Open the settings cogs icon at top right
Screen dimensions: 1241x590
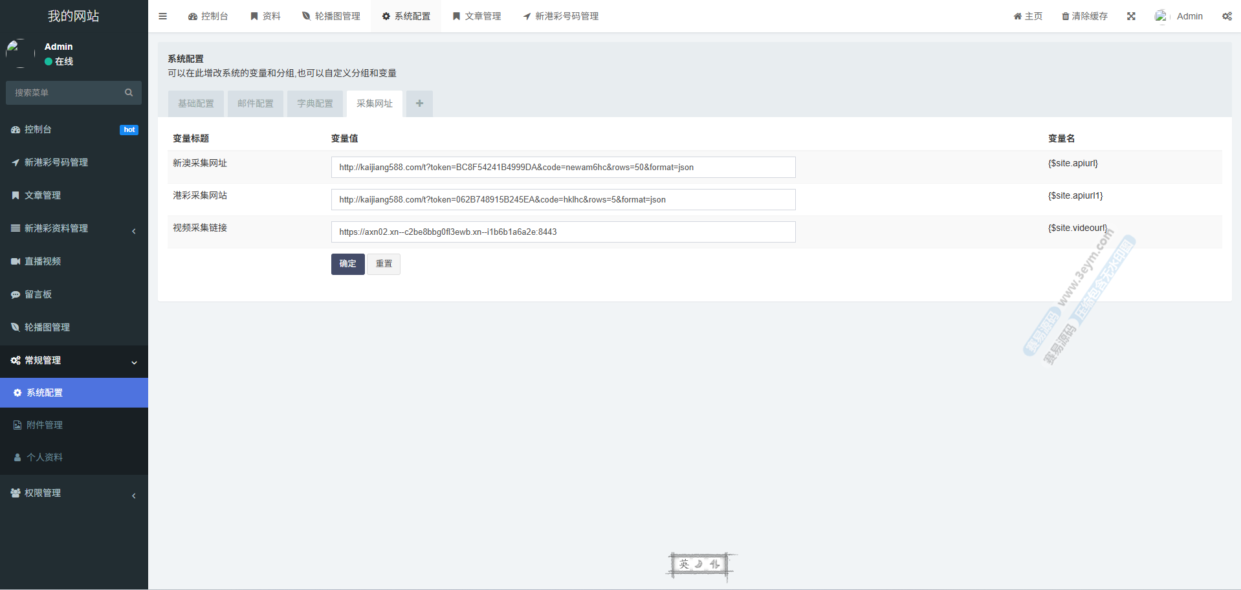click(1226, 16)
